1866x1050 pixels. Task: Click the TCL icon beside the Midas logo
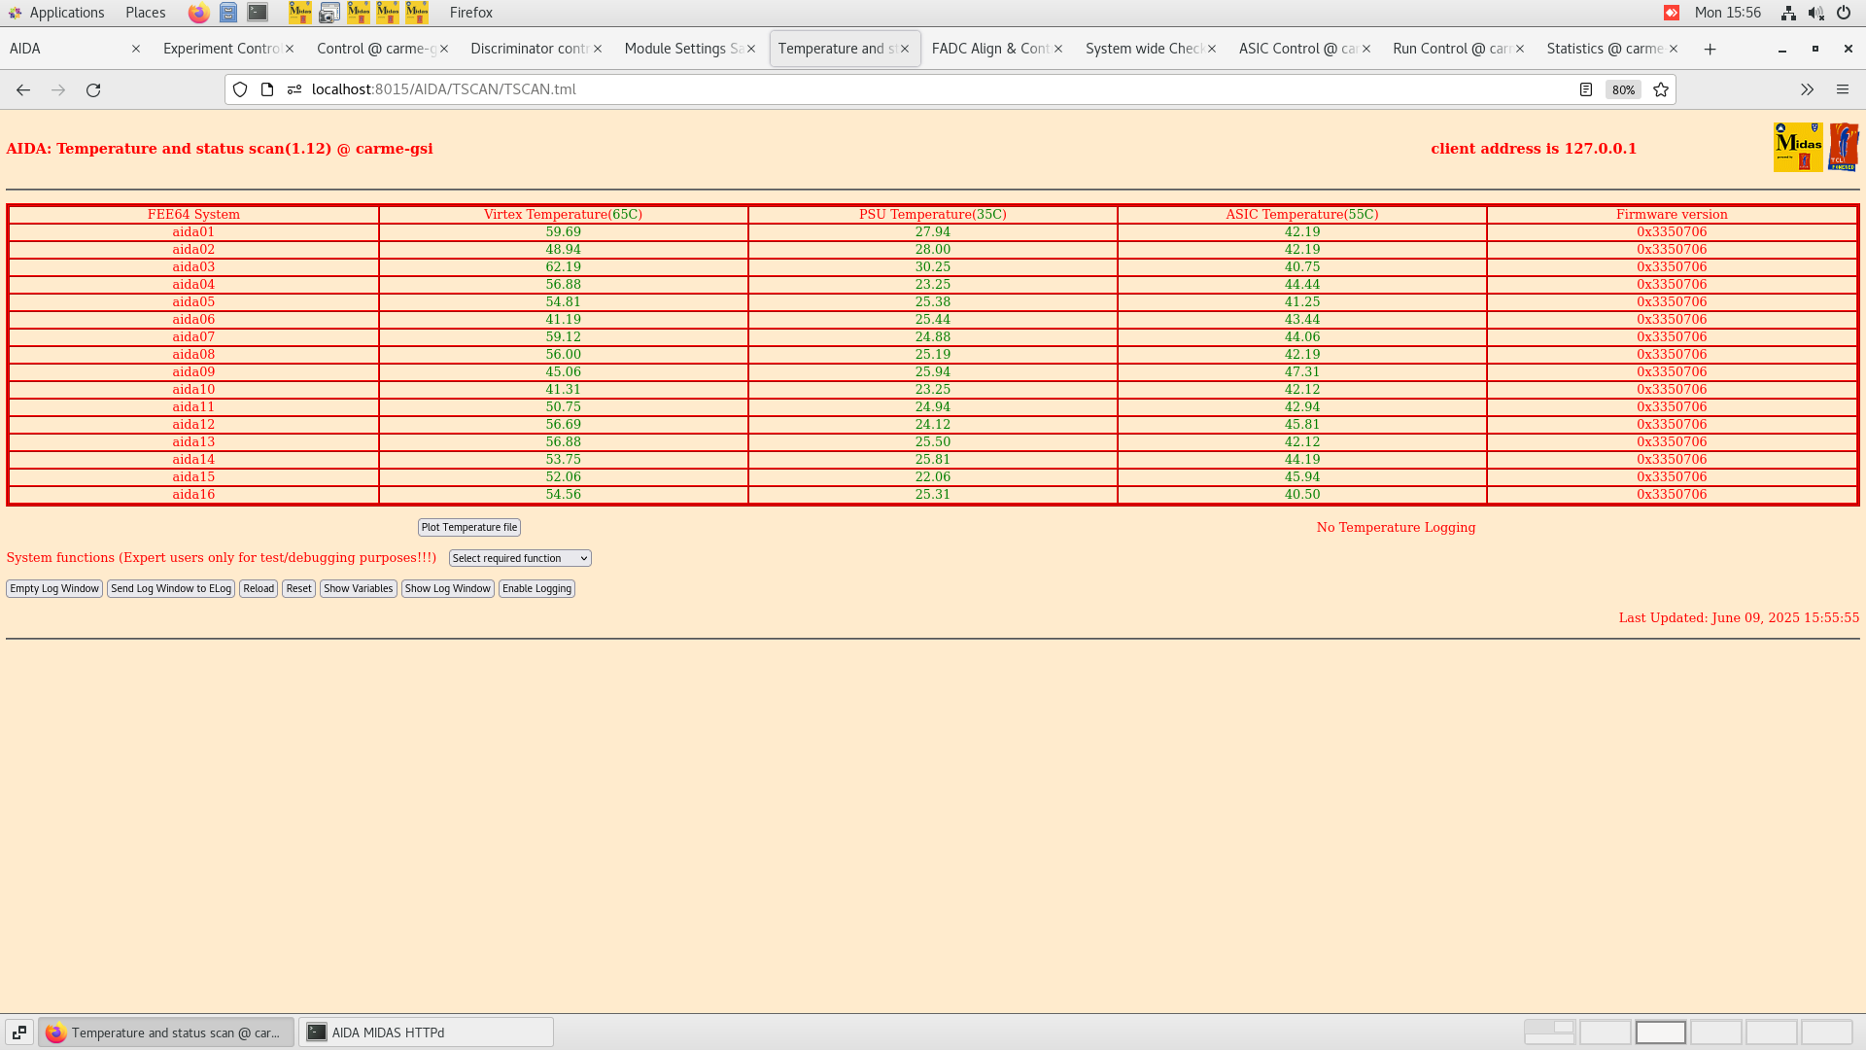(x=1845, y=146)
